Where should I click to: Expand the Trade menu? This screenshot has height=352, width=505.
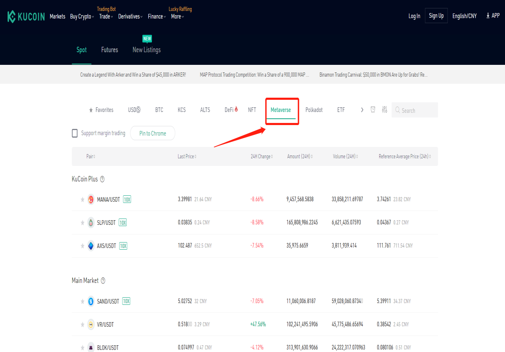point(106,16)
